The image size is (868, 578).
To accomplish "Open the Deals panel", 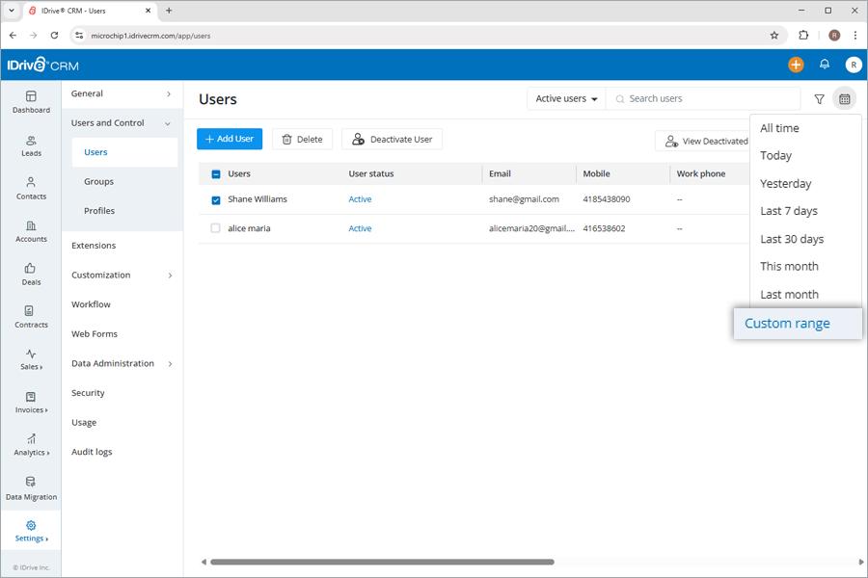I will pyautogui.click(x=31, y=276).
